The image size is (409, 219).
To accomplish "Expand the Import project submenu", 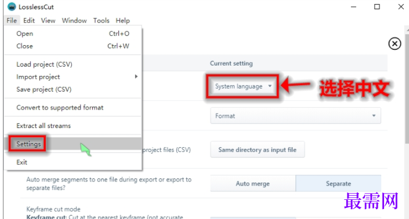I will (73, 77).
